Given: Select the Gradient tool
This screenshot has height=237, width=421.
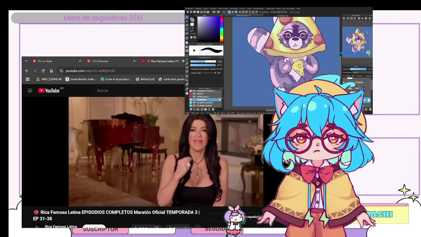Looking at the screenshot, I should pos(187,51).
